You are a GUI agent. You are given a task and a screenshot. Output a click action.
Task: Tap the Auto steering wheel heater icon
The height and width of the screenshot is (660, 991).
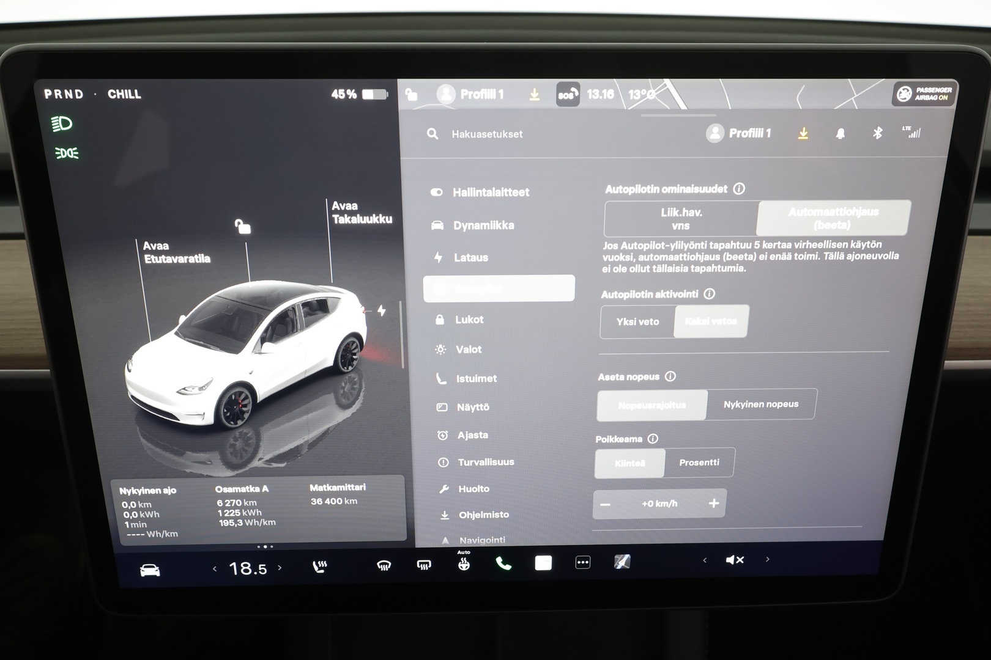tap(464, 563)
